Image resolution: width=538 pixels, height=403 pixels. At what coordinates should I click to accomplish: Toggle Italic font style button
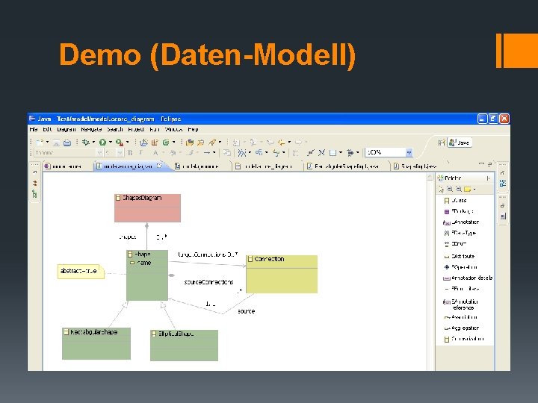point(141,153)
